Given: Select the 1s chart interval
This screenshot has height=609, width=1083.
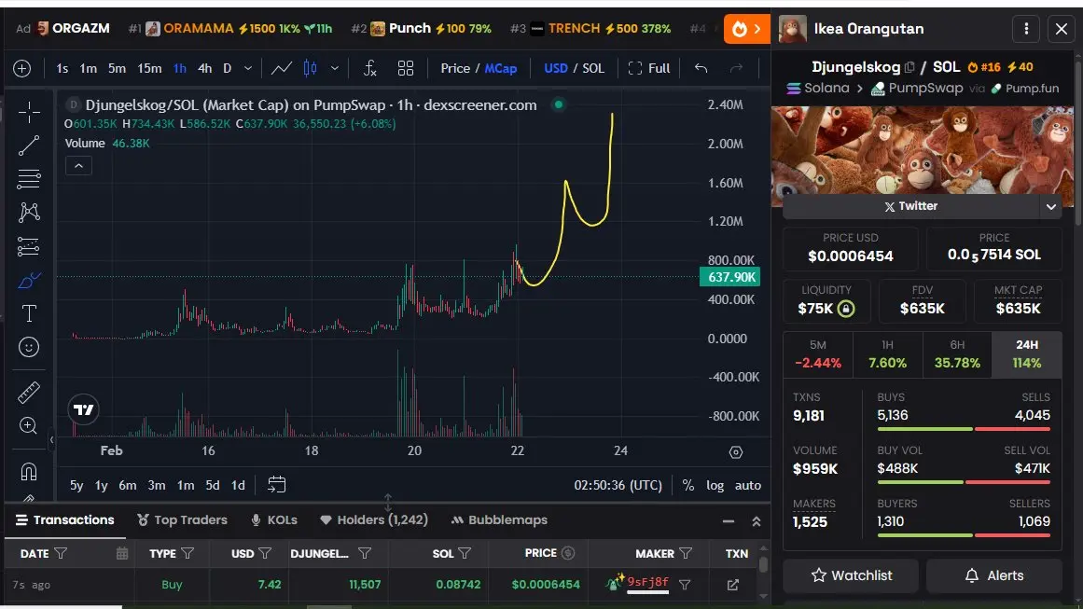Looking at the screenshot, I should click(x=62, y=68).
